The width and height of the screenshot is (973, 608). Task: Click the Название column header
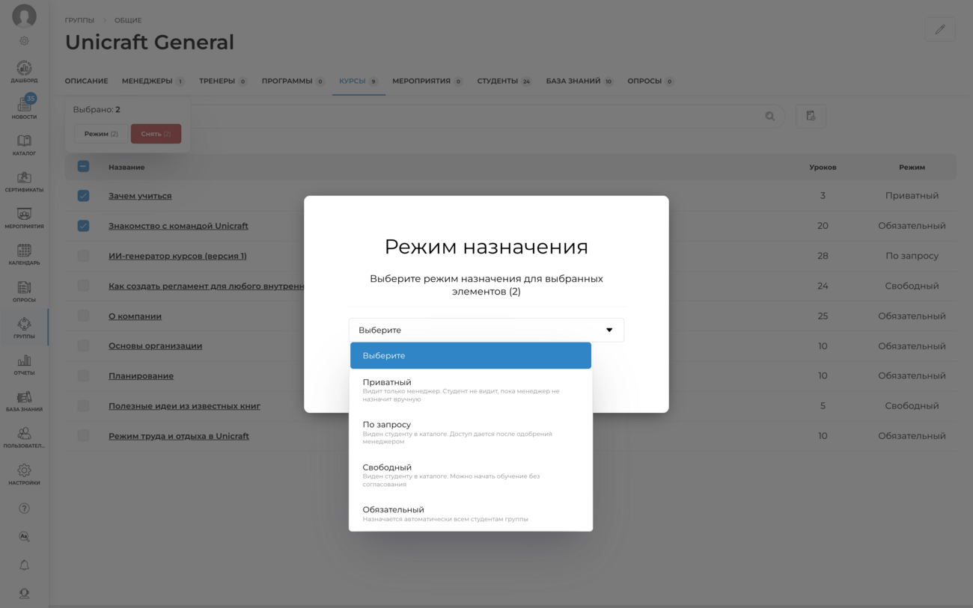[126, 167]
